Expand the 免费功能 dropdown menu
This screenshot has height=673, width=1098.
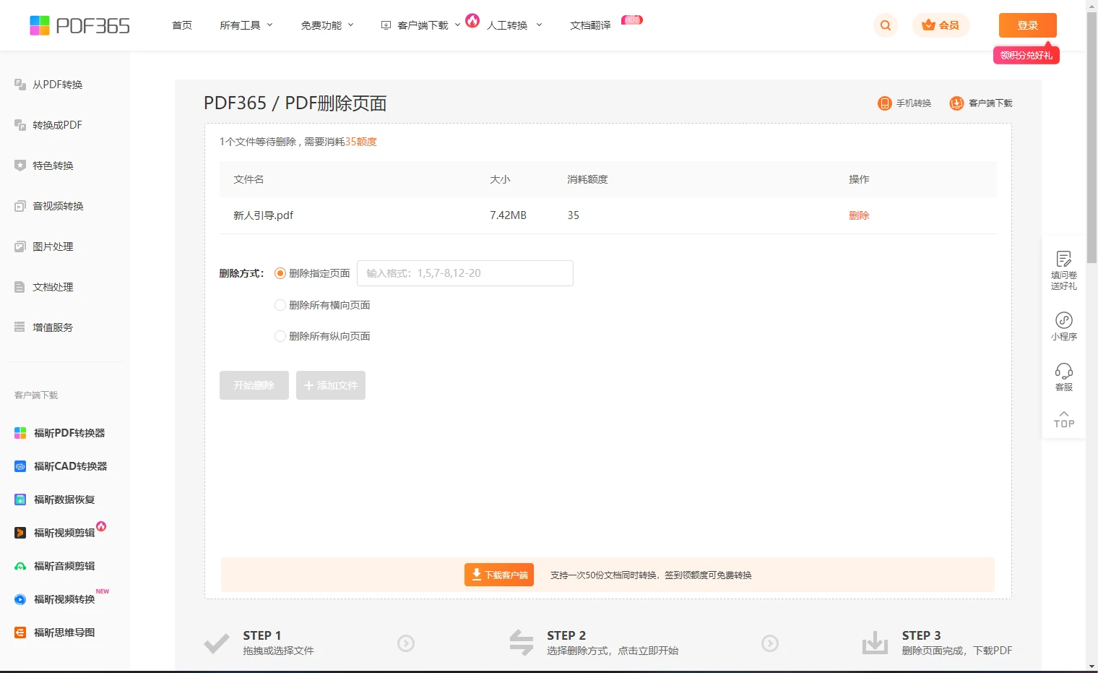(x=327, y=25)
